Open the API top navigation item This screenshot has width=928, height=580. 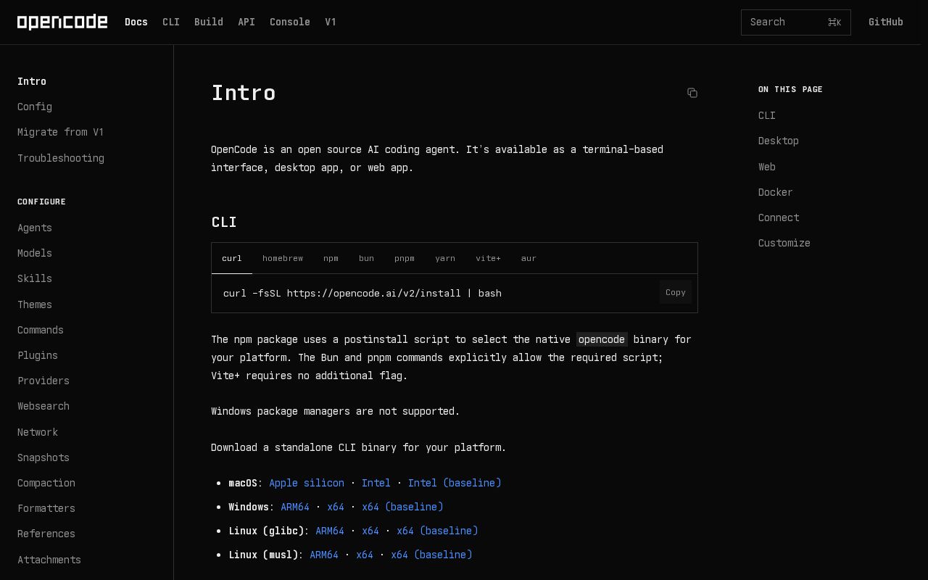(246, 22)
